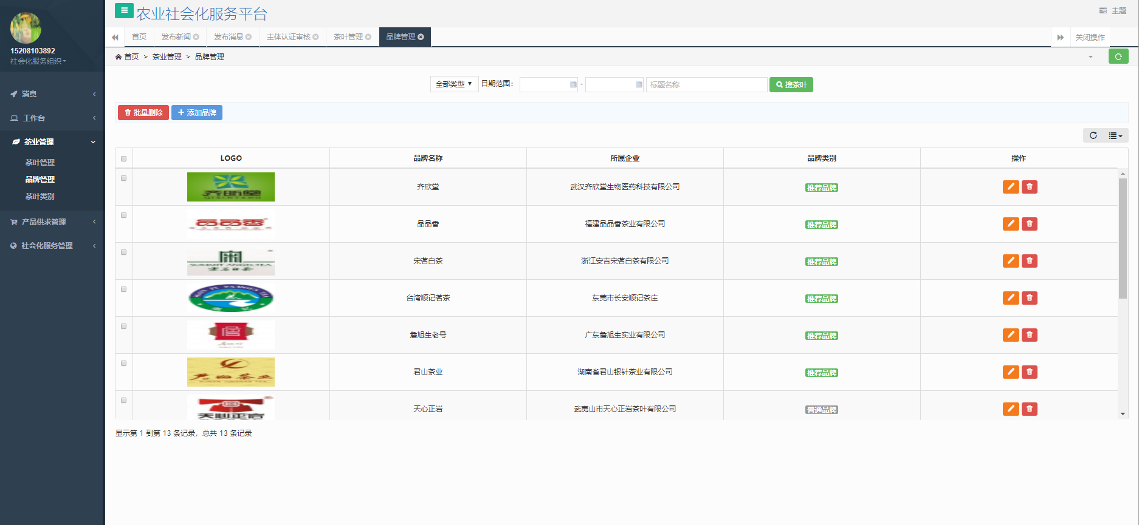Click the 添加品牌 button

tap(197, 113)
